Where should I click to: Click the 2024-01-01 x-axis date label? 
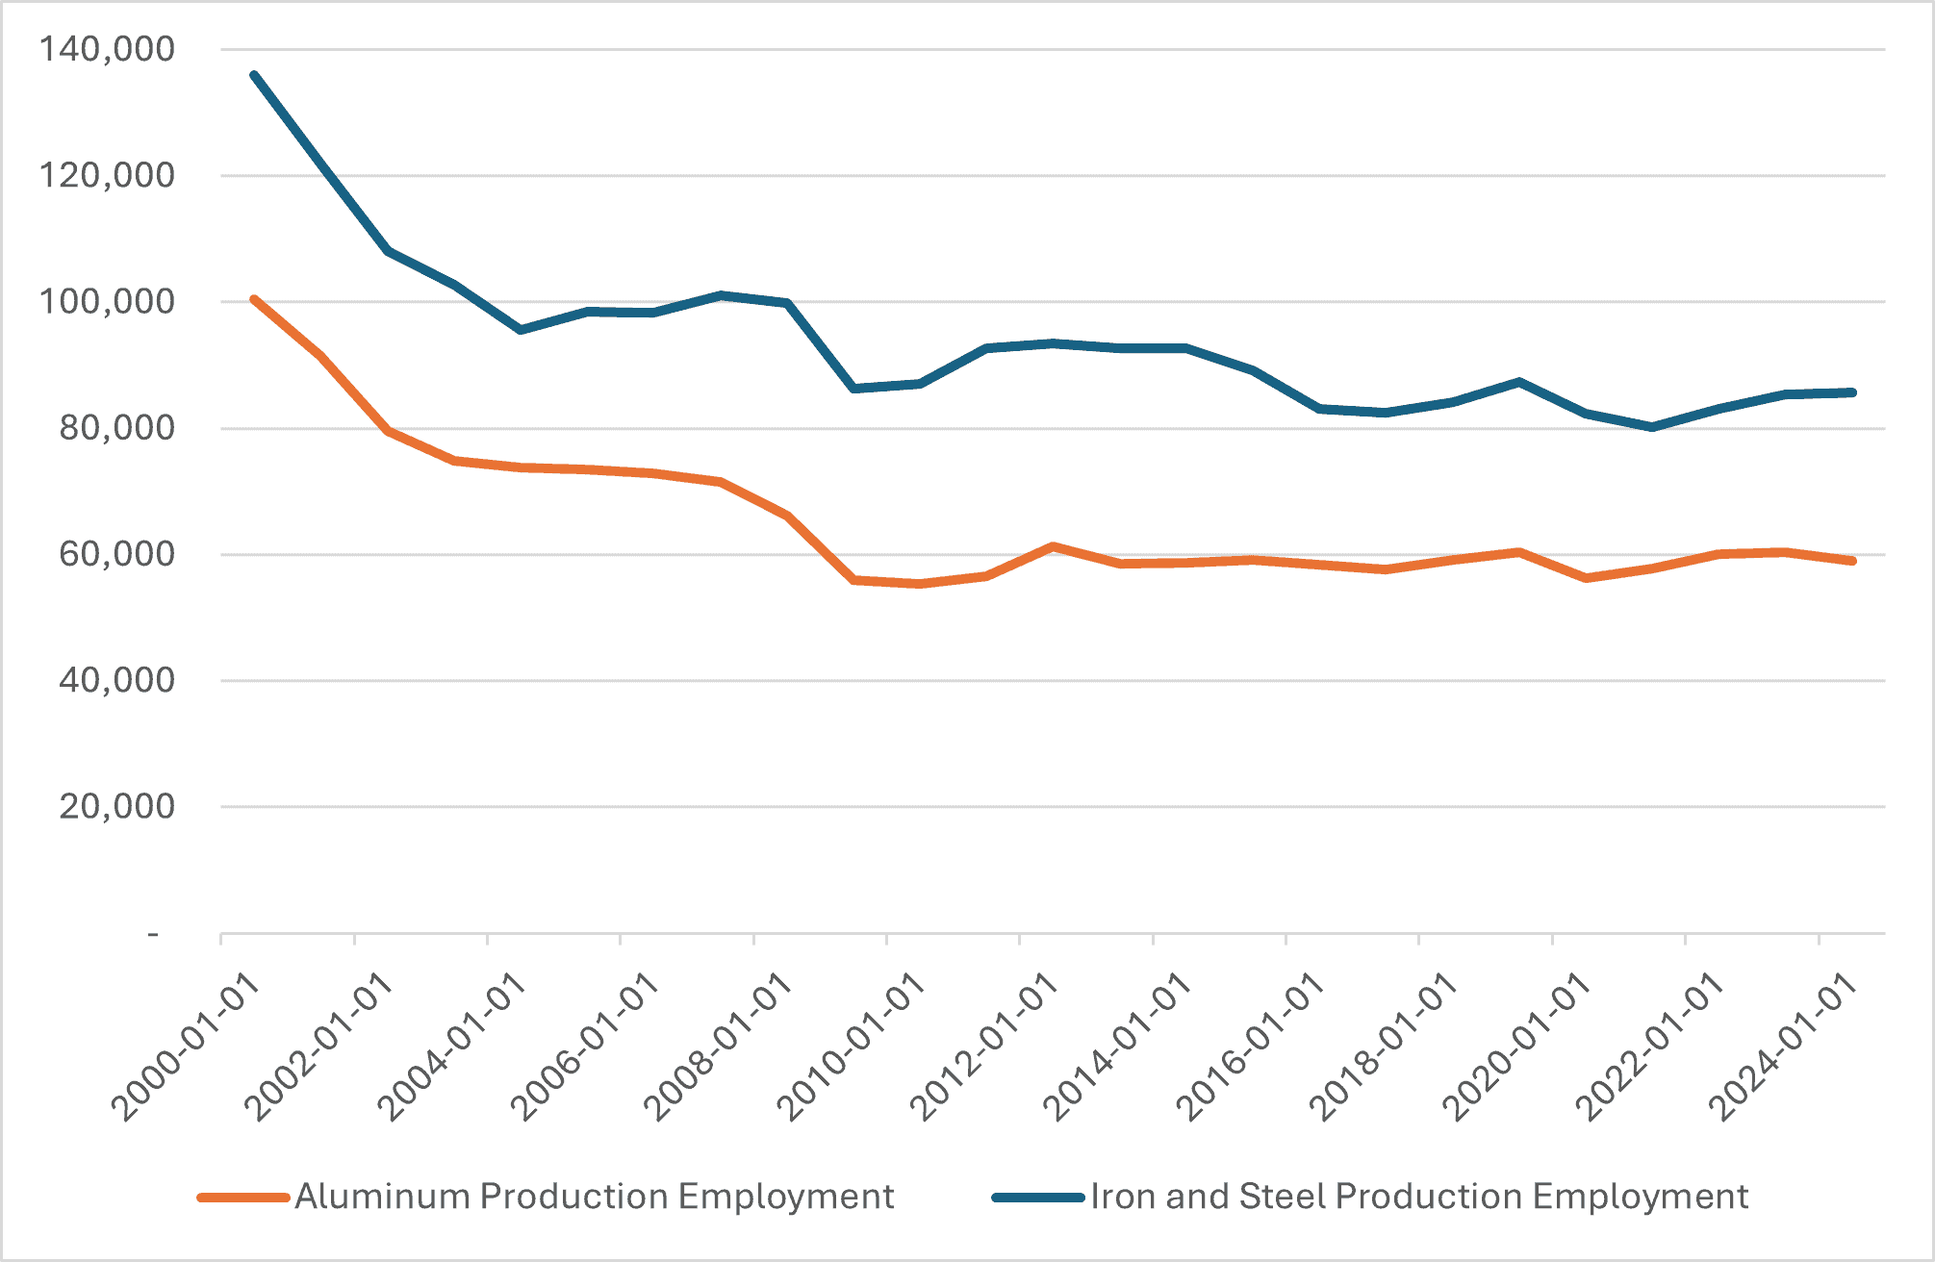click(x=1782, y=1047)
